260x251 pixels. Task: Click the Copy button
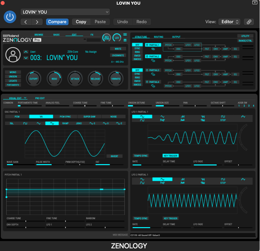click(x=81, y=22)
